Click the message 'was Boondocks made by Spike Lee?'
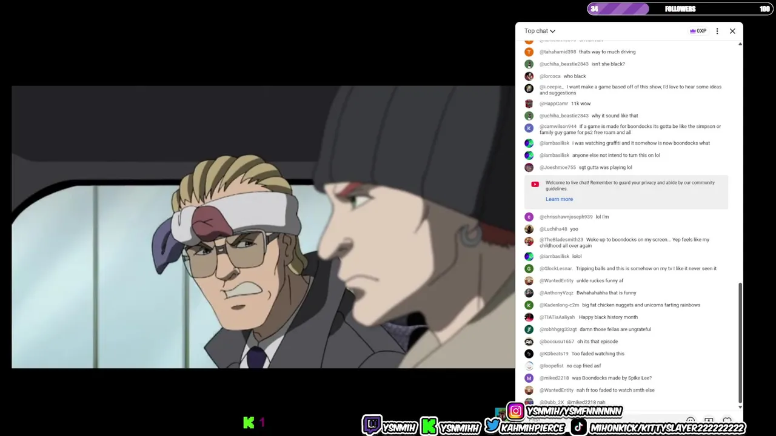 pyautogui.click(x=612, y=378)
